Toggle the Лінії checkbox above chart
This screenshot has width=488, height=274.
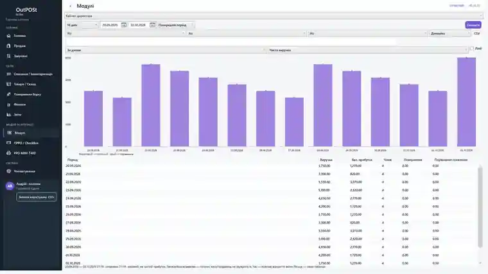tap(472, 49)
